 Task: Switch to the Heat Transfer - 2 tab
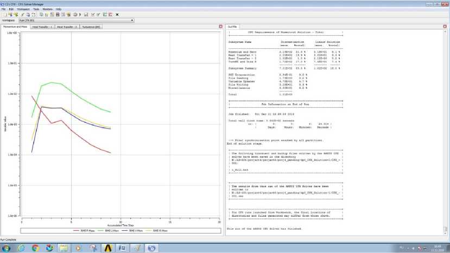tap(67, 27)
